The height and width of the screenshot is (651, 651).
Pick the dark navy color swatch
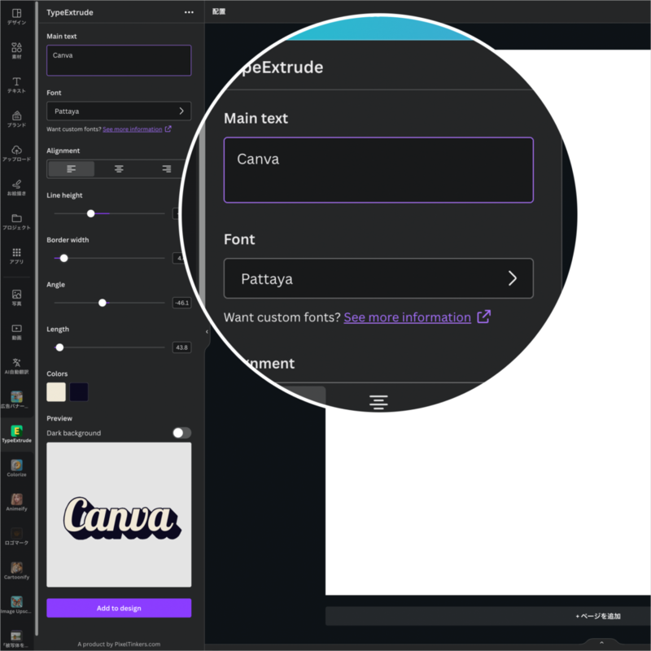point(79,392)
